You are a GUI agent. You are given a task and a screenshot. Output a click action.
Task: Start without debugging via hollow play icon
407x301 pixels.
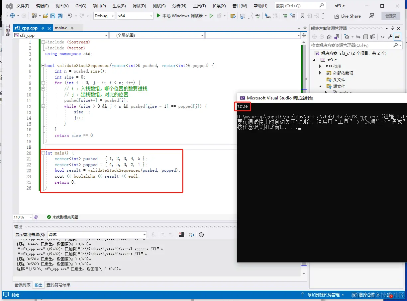pos(211,16)
